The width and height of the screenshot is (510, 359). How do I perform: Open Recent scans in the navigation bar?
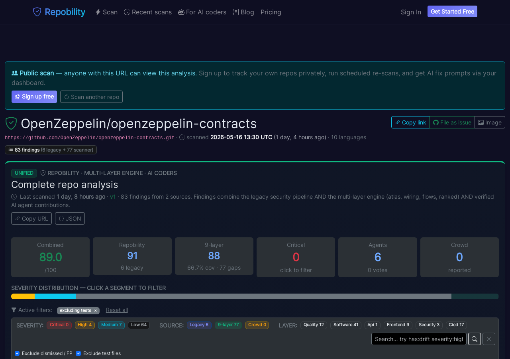pos(148,12)
